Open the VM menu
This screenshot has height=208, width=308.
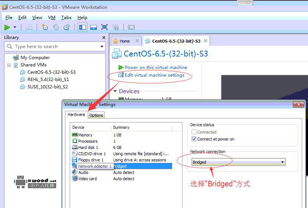coord(52,18)
